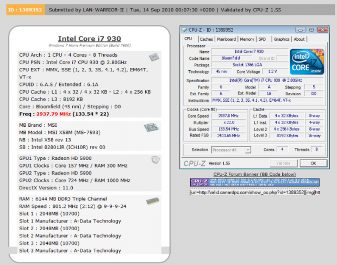Click the red Freq 2937.79 MHz text
The height and width of the screenshot is (265, 337).
pyautogui.click(x=53, y=114)
